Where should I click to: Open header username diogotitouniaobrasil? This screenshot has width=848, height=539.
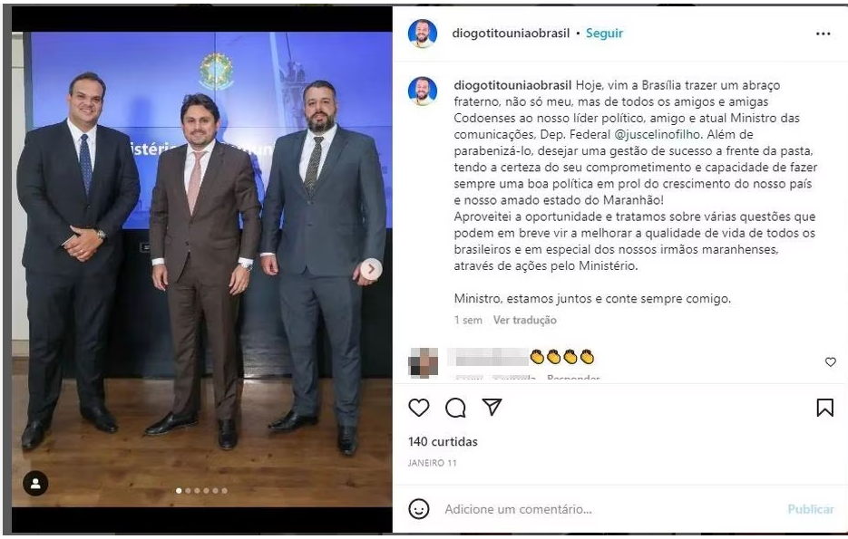coord(511,34)
